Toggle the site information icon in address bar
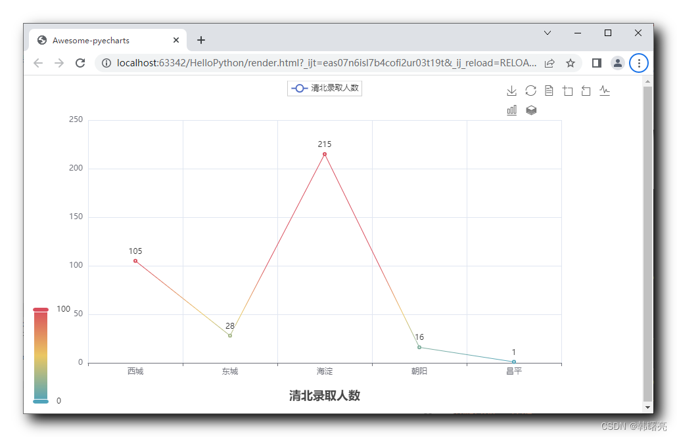The width and height of the screenshot is (677, 437). pos(105,63)
